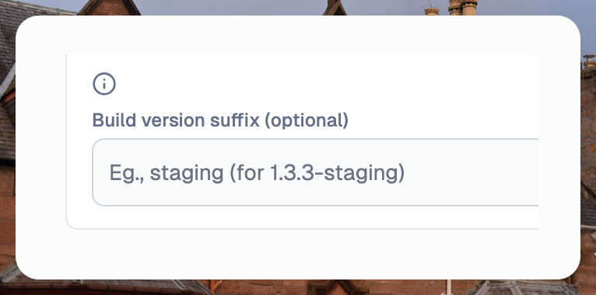Click the light panel margin below the card
Image resolution: width=596 pixels, height=295 pixels.
point(296,253)
